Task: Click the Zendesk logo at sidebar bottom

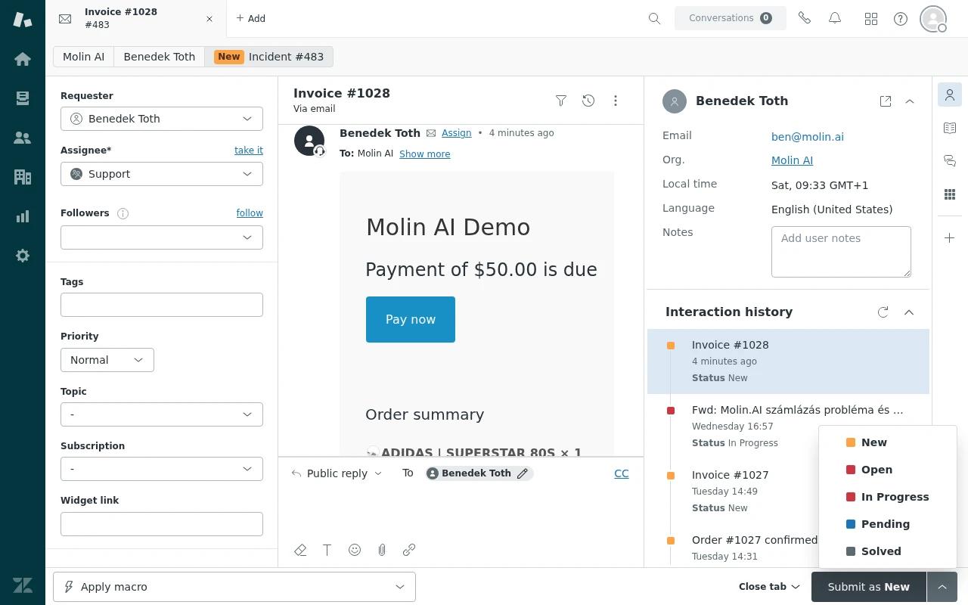Action: coord(23,585)
